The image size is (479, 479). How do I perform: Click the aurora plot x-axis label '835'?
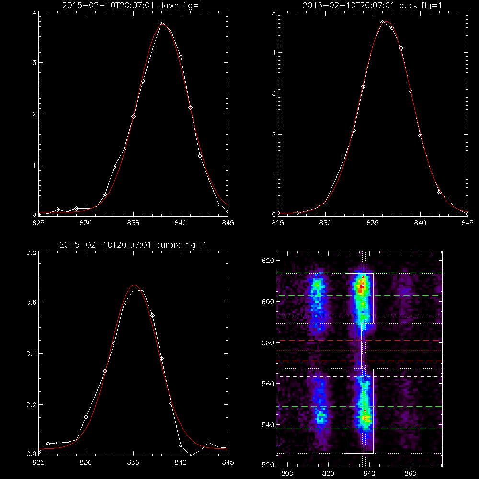[133, 463]
